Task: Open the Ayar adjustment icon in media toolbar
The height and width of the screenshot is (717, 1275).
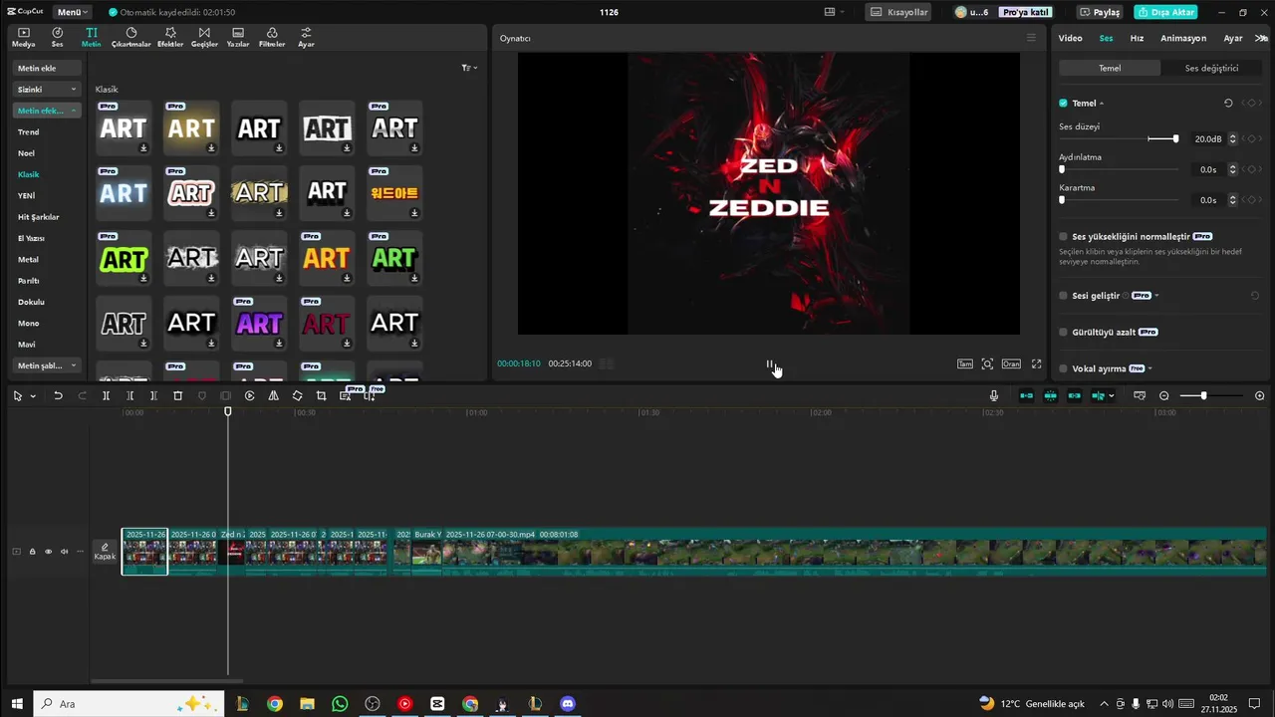Action: [306, 38]
